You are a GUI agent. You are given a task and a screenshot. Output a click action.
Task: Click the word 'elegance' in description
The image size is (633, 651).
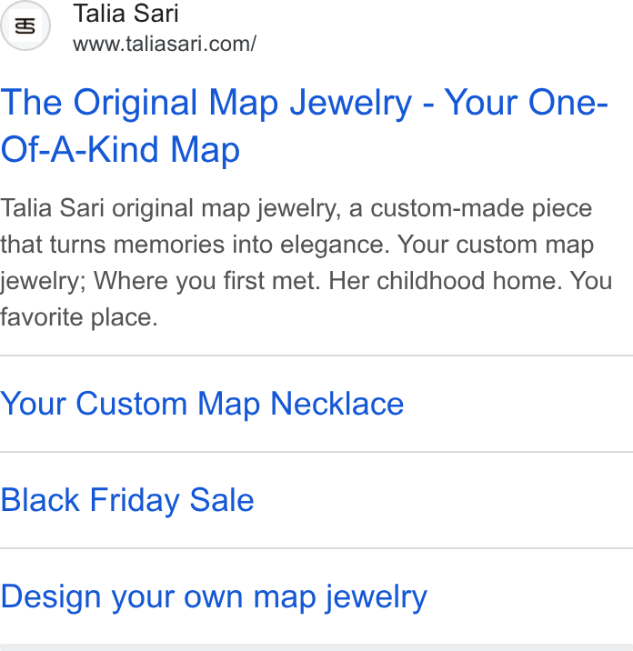coord(335,245)
